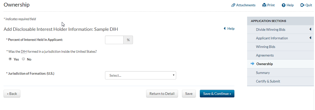Select No for U.S. jurisdiction
Screen dimensions: 315x110
click(23, 59)
